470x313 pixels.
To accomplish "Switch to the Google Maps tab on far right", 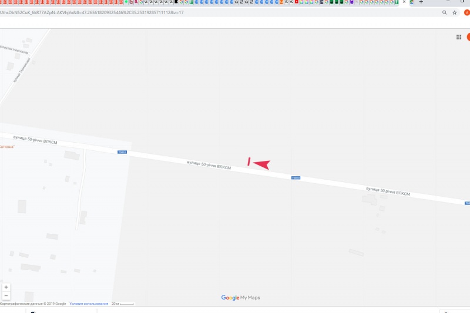I will pyautogui.click(x=412, y=2).
